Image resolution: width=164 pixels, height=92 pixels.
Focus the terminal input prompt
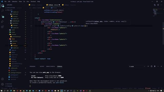[x=30, y=86]
